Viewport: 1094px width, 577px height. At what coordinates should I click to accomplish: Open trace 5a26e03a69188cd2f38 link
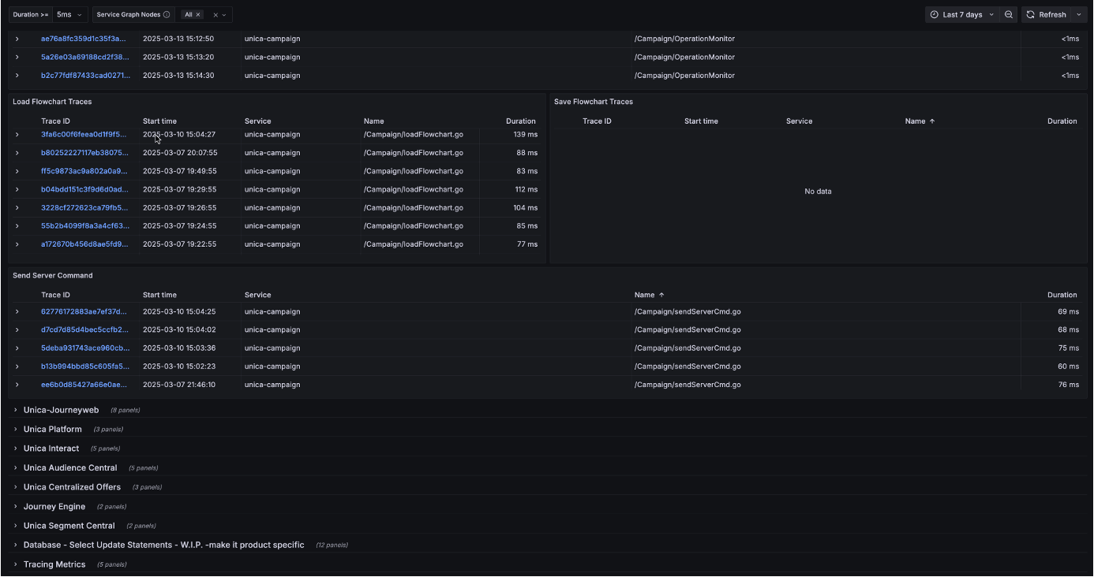pos(84,57)
